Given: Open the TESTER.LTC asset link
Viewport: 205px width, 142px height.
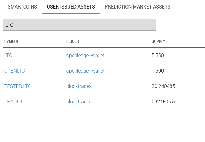Looking at the screenshot, I should tap(18, 86).
